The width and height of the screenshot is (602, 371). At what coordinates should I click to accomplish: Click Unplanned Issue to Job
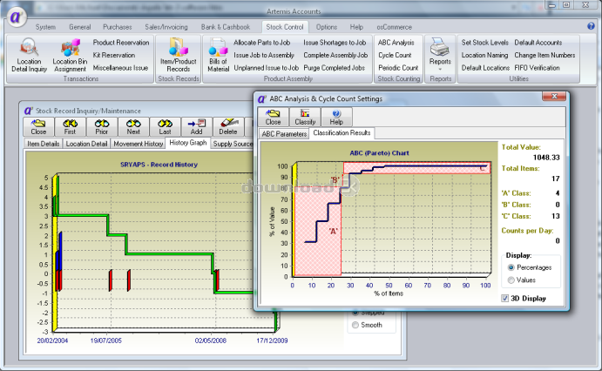click(x=266, y=68)
